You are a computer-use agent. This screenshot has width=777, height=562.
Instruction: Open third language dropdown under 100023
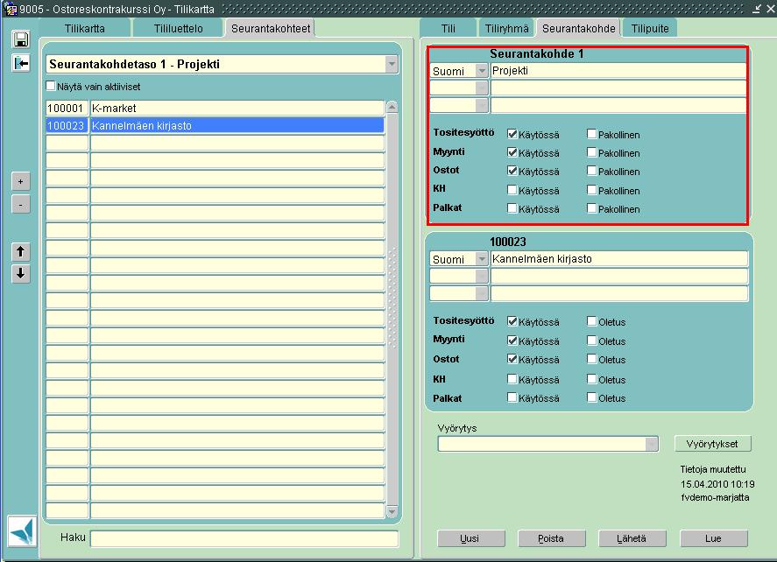[481, 293]
